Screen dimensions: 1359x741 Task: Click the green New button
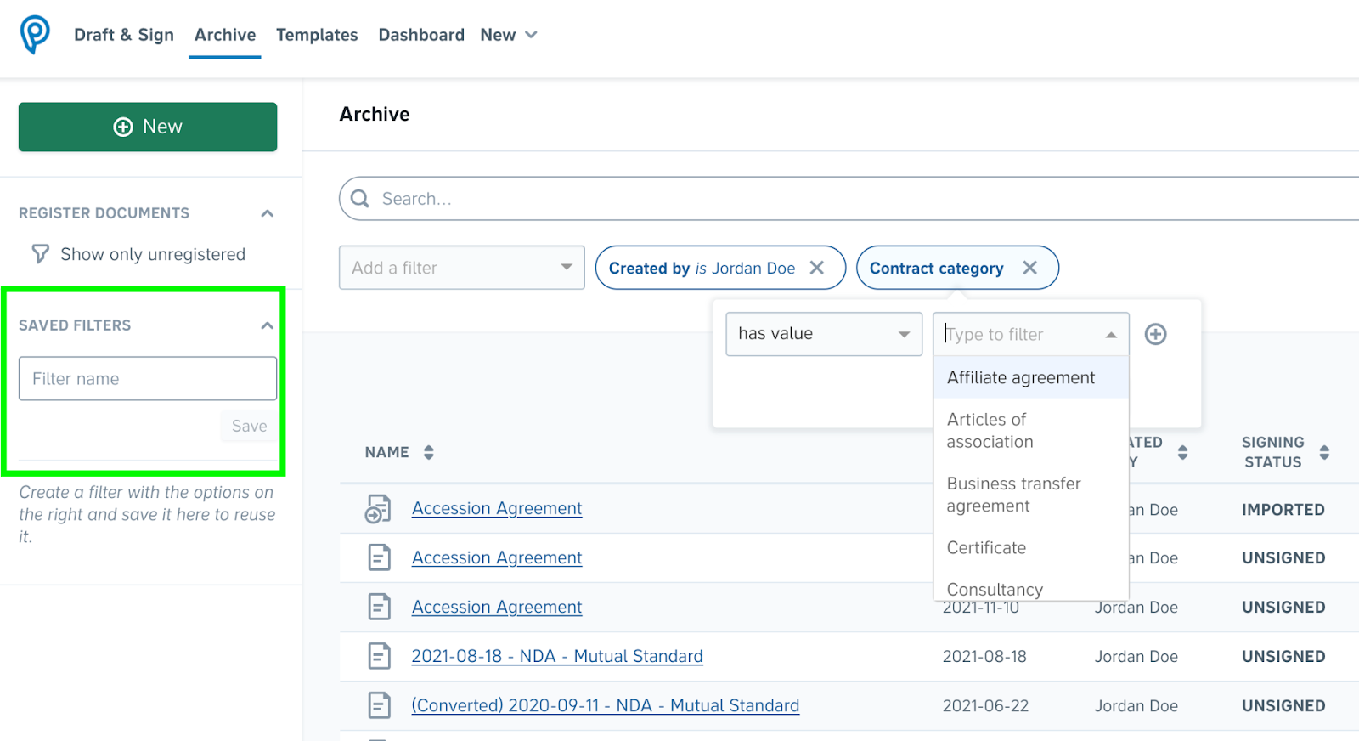(148, 127)
